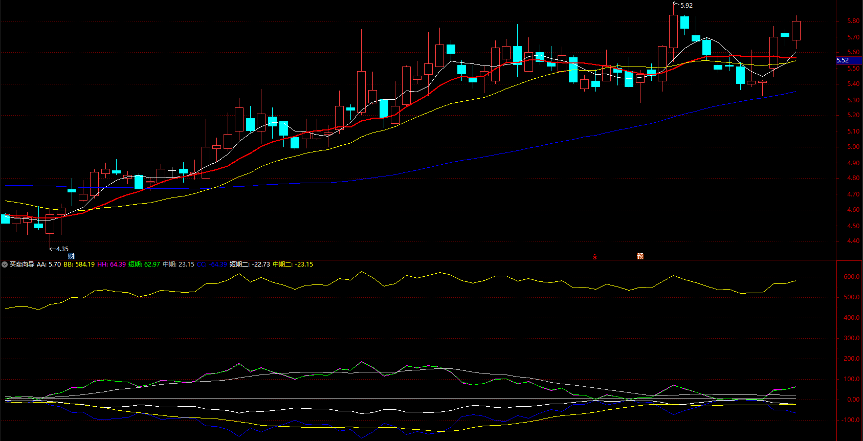Select the 5.00 price axis label
This screenshot has width=863, height=441.
(x=853, y=147)
